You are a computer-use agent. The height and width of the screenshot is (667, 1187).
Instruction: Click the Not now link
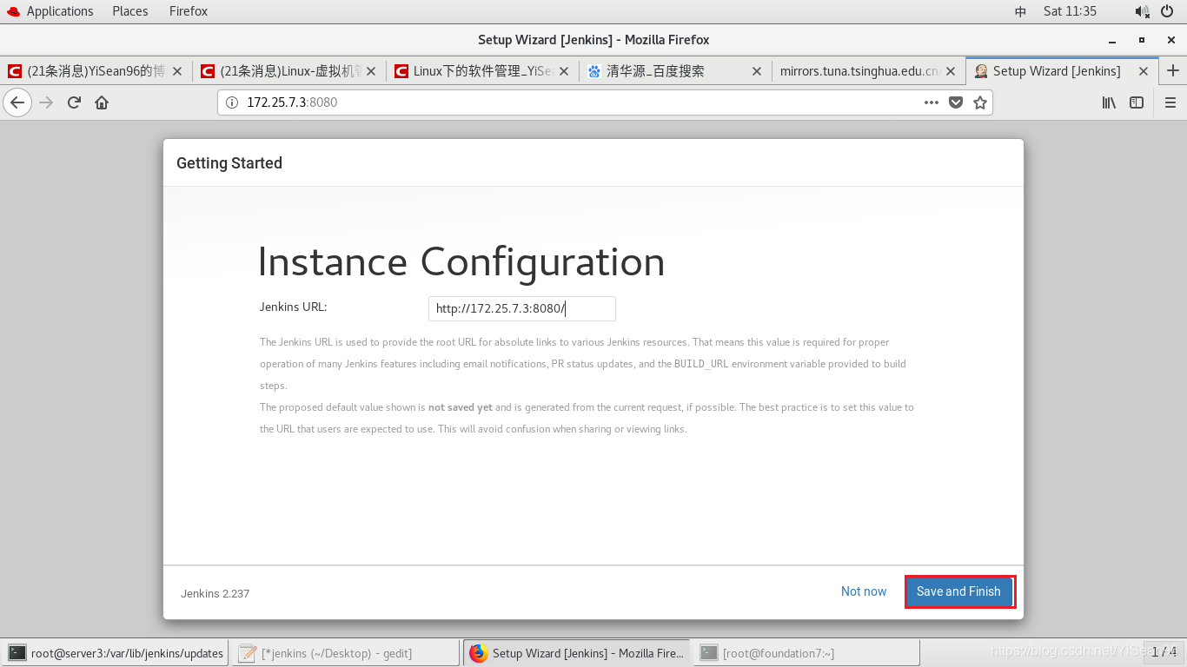[x=864, y=591]
